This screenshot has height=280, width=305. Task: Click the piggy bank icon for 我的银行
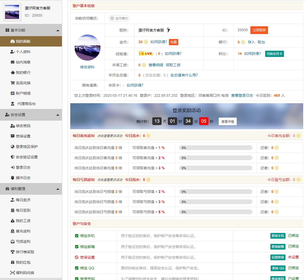12,73
